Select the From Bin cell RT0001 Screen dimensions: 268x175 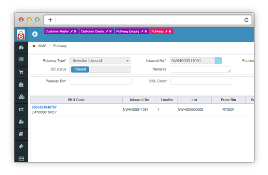pos(228,109)
